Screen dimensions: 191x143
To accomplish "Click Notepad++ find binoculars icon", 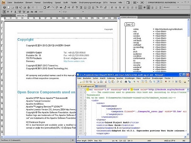I will (x=126, y=82).
